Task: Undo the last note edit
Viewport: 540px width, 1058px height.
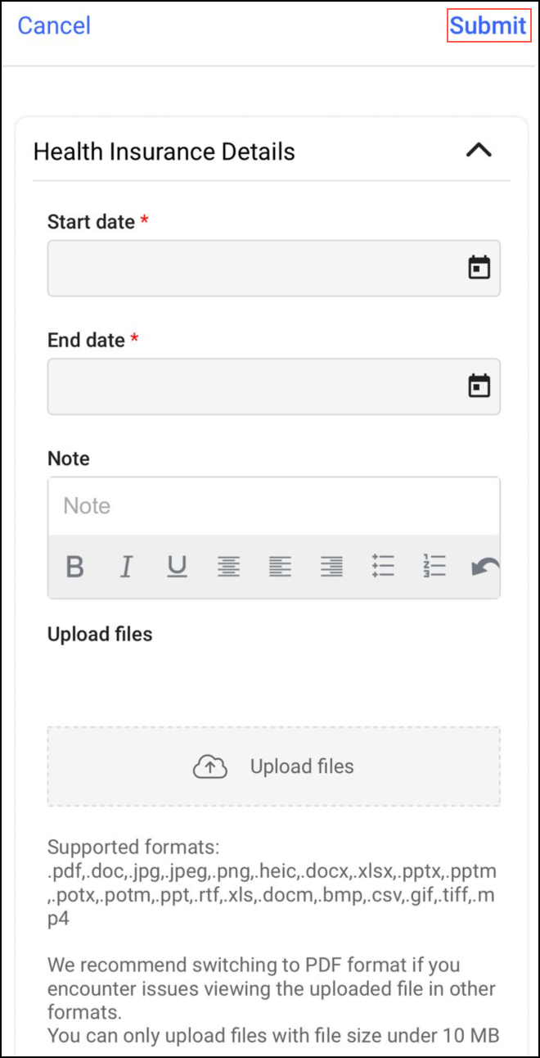Action: tap(484, 567)
